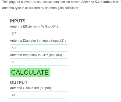Click the 'Antenna Diameter in meters (Input#2)' label
This screenshot has height=102, width=121.
point(38,41)
